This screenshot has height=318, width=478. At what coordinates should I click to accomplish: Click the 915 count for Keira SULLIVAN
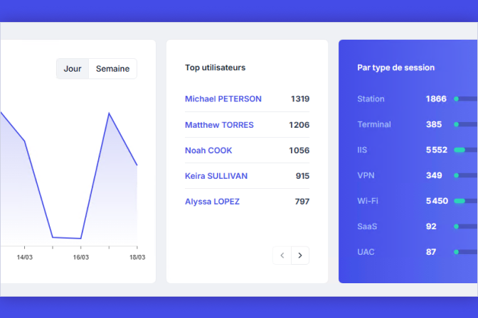[x=302, y=176]
